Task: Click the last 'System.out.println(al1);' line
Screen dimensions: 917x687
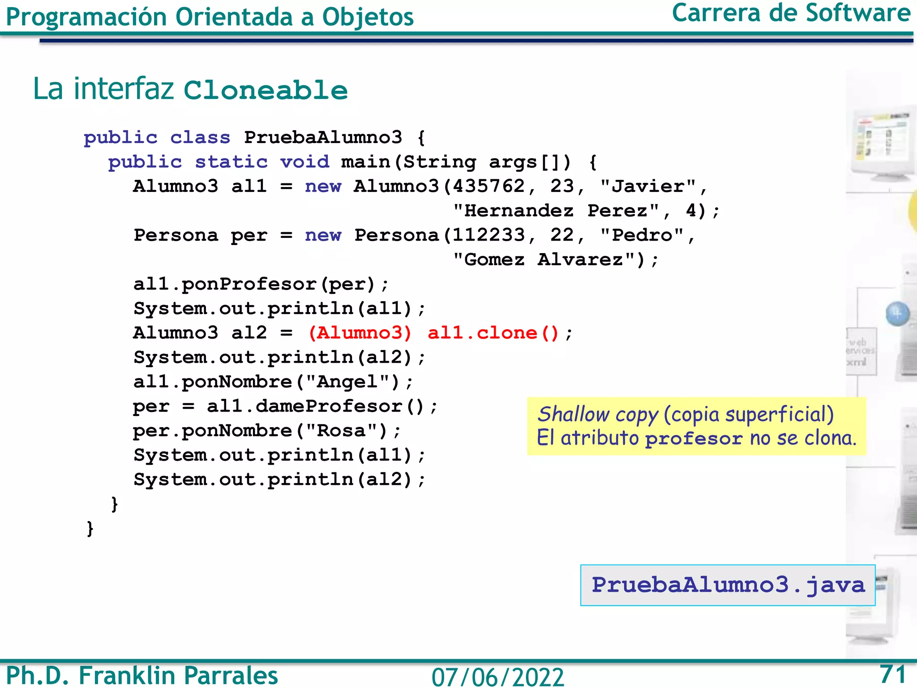Action: [x=279, y=455]
